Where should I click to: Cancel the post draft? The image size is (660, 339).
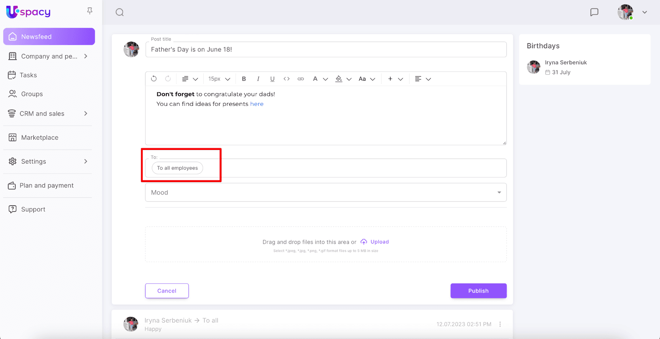[167, 291]
